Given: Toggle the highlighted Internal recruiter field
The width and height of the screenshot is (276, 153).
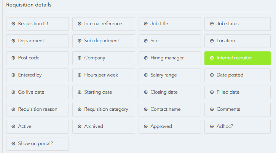Looking at the screenshot, I should tap(237, 58).
